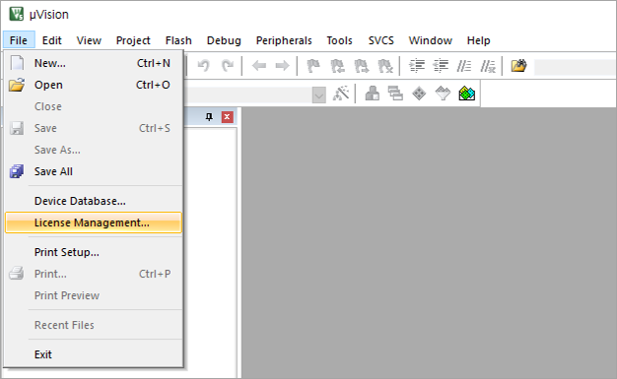This screenshot has height=379, width=617.
Task: Open the Tools menu
Action: coord(340,40)
